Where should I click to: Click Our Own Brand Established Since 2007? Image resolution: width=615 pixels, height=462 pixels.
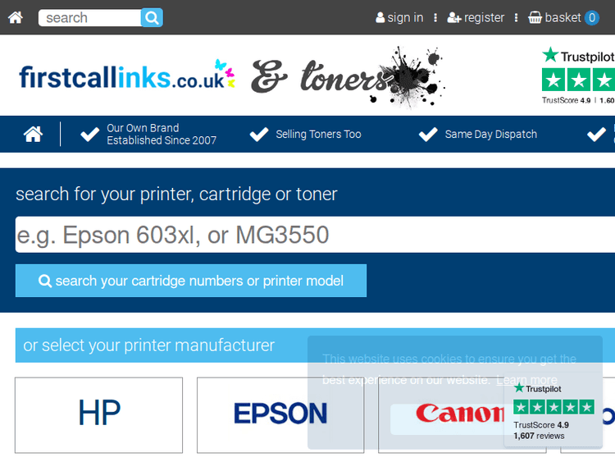coord(162,134)
